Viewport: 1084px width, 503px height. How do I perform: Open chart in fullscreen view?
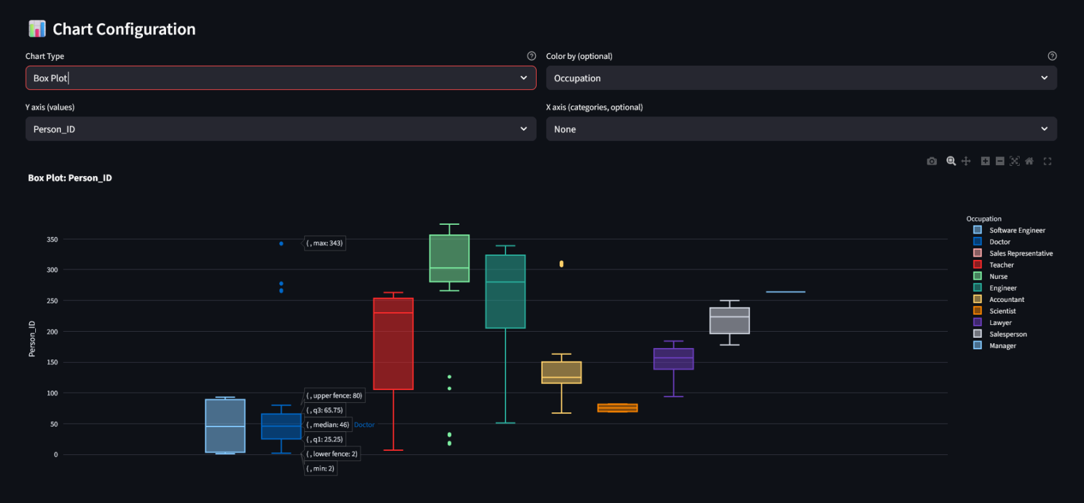pos(1047,161)
